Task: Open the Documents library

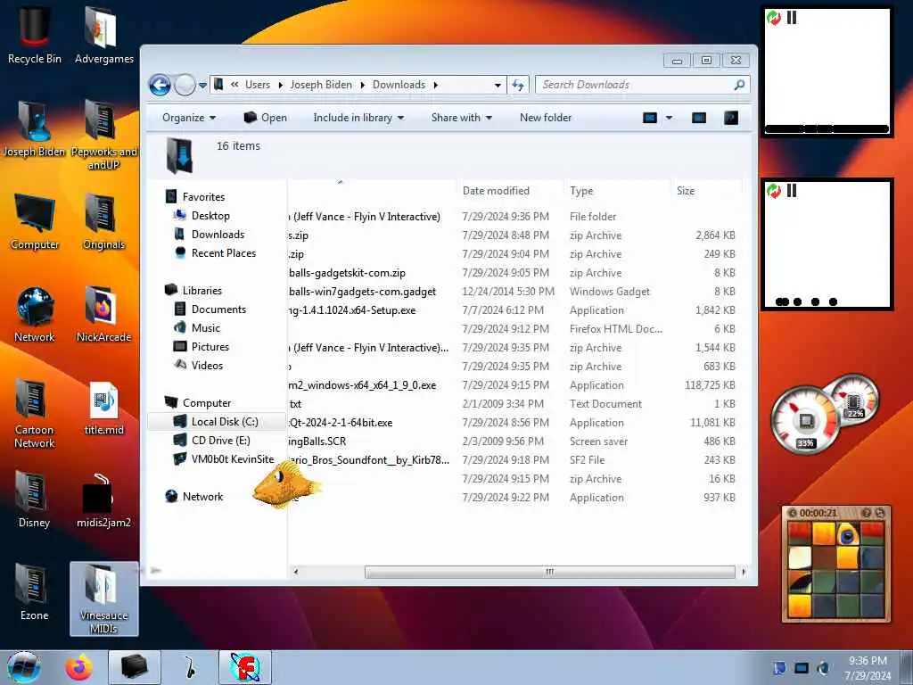Action: tap(210, 309)
